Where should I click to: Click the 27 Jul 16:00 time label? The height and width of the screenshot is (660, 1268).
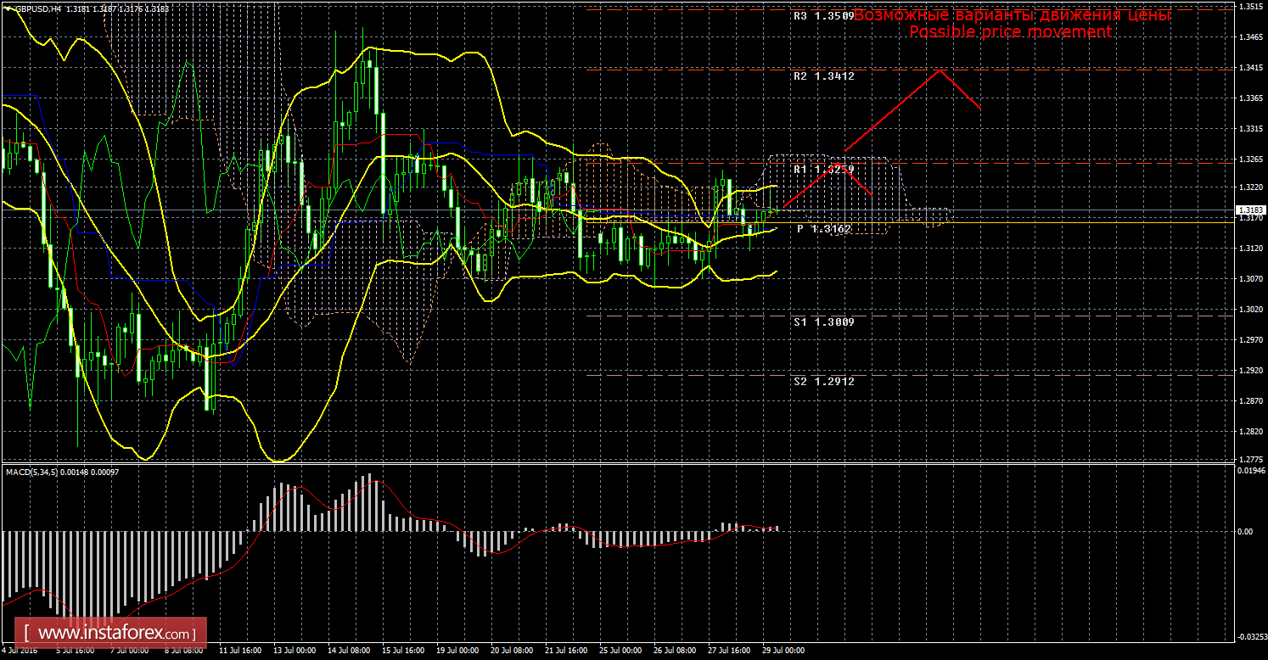729,652
